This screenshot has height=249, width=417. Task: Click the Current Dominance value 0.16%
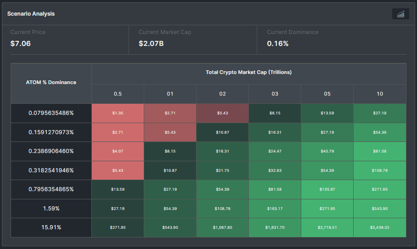tap(278, 44)
